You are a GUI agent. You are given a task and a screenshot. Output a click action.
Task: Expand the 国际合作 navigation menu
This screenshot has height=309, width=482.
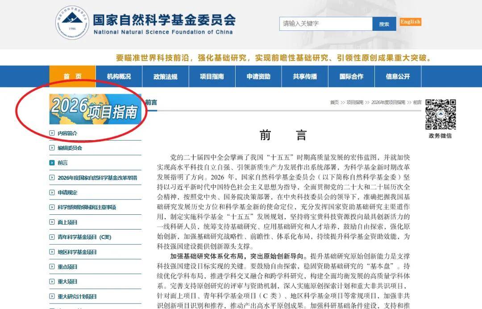(351, 76)
